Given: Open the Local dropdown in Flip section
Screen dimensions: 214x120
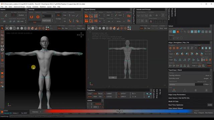Looking at the screenshot, I should point(172,54).
